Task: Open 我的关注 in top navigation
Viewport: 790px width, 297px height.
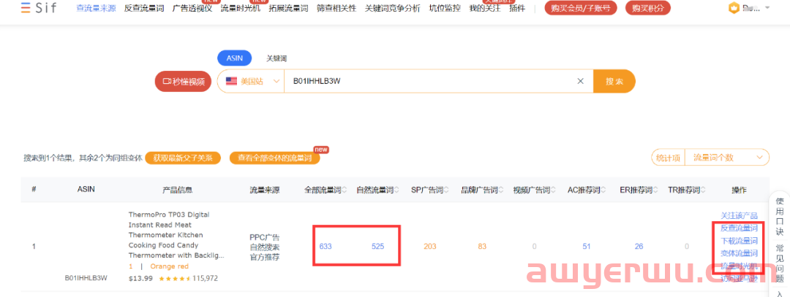Action: coord(485,9)
